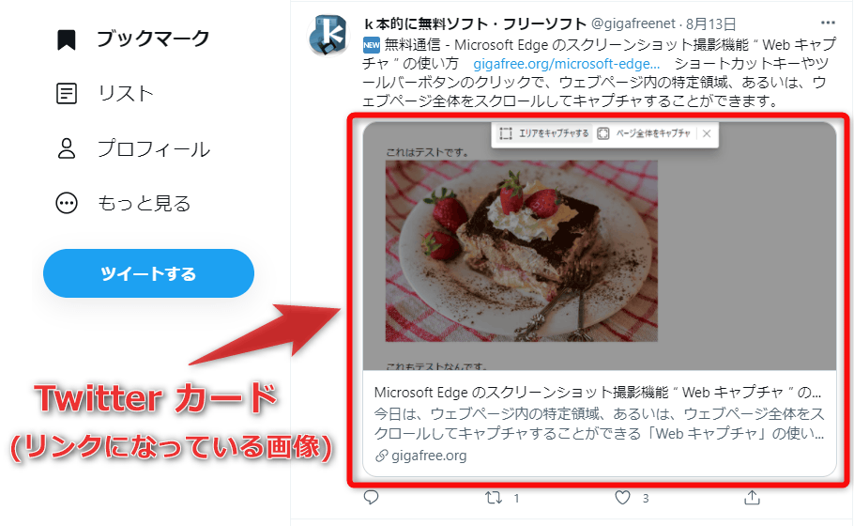The image size is (854, 526).
Task: Open the tweet's three-dot more menu
Action: 828,23
